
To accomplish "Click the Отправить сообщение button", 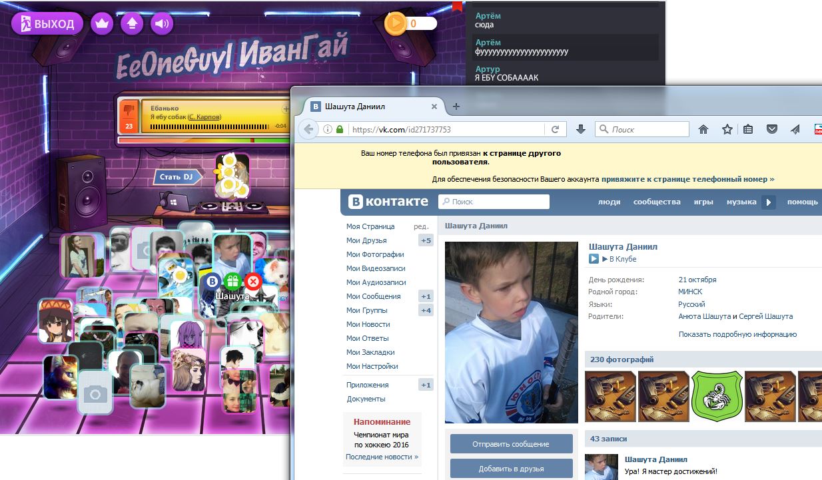I will click(511, 444).
